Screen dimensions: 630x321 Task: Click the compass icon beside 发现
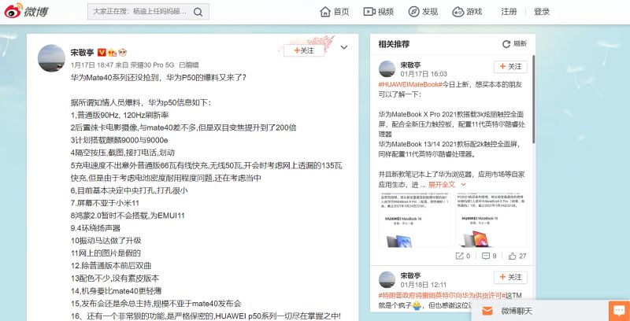413,12
